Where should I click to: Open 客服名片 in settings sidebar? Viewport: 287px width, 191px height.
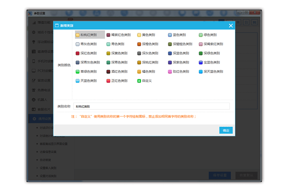(x=41, y=109)
